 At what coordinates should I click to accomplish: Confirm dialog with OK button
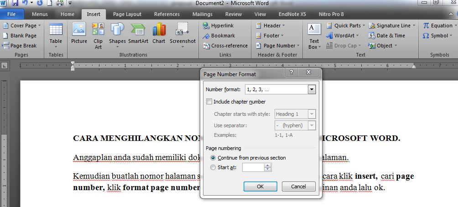tap(260, 186)
